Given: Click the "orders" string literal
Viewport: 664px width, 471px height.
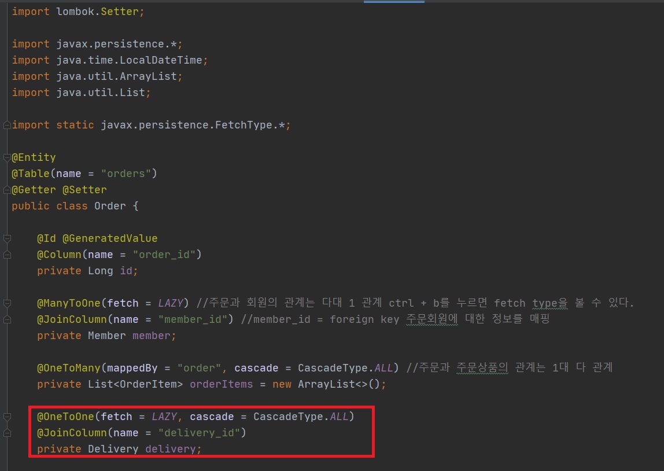Looking at the screenshot, I should coord(126,174).
